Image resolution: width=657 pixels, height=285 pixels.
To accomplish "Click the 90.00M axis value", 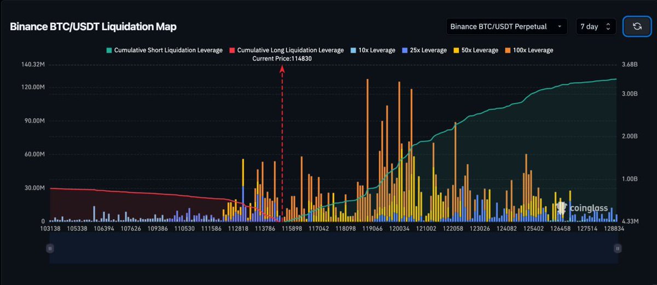I will [33, 121].
